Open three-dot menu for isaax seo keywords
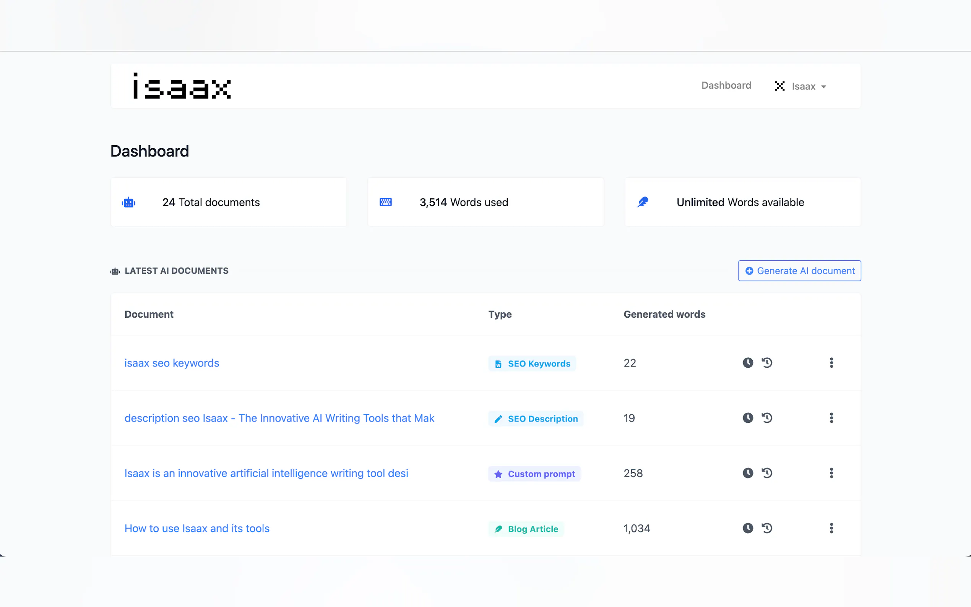Viewport: 971px width, 607px height. (x=831, y=363)
